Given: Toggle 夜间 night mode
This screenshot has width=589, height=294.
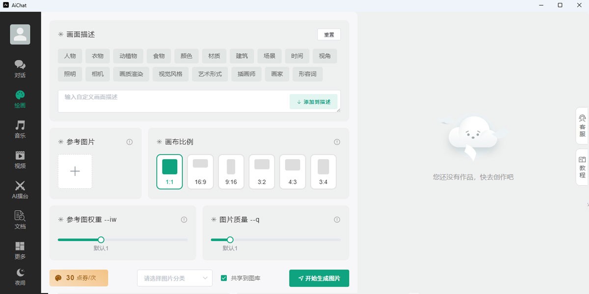Looking at the screenshot, I should [x=20, y=277].
